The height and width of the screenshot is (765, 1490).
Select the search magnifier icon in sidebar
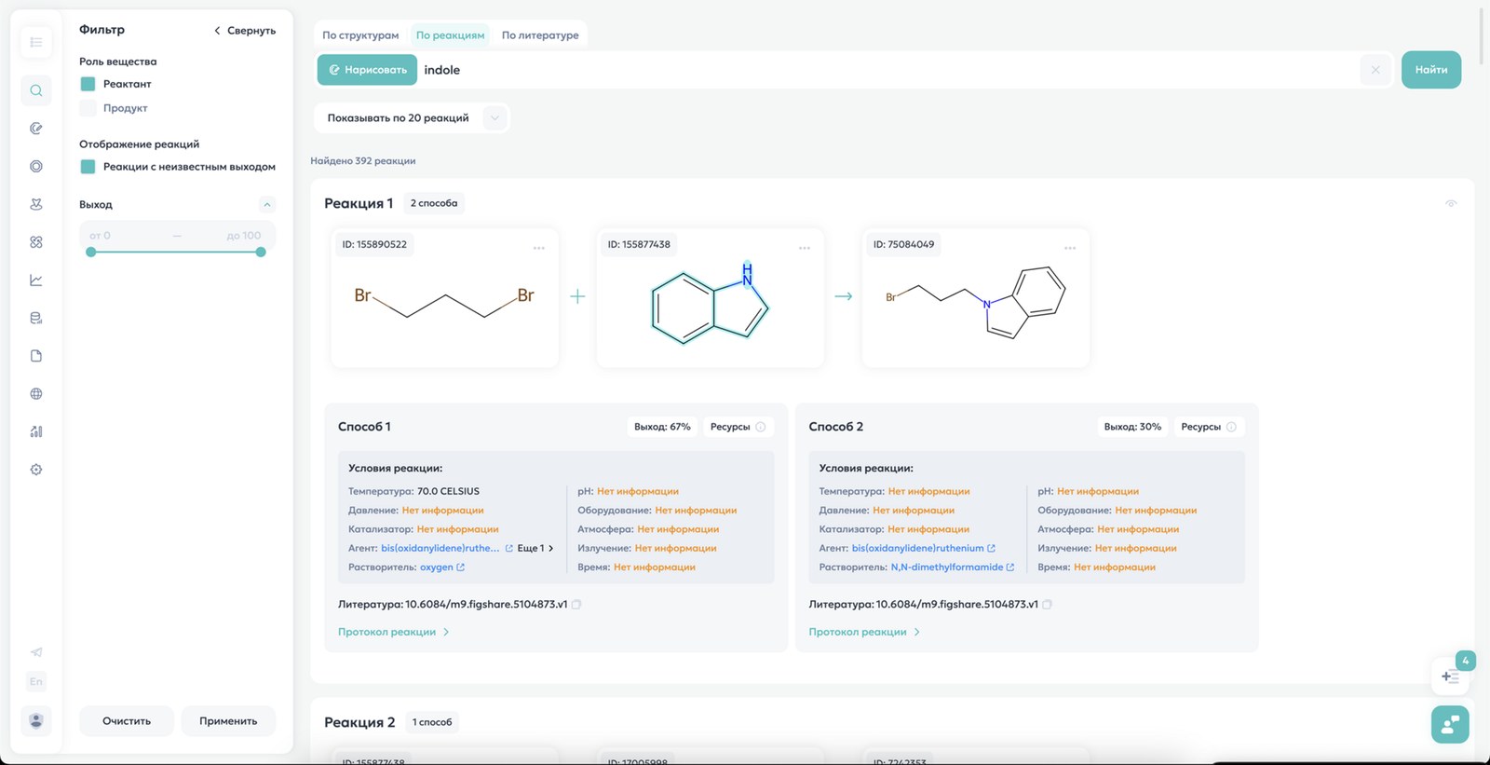click(x=36, y=90)
